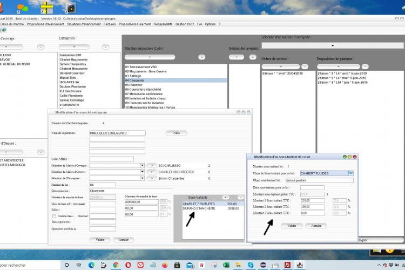
Task: Select lot 06 Couverture étanchéité
Action: point(176,90)
